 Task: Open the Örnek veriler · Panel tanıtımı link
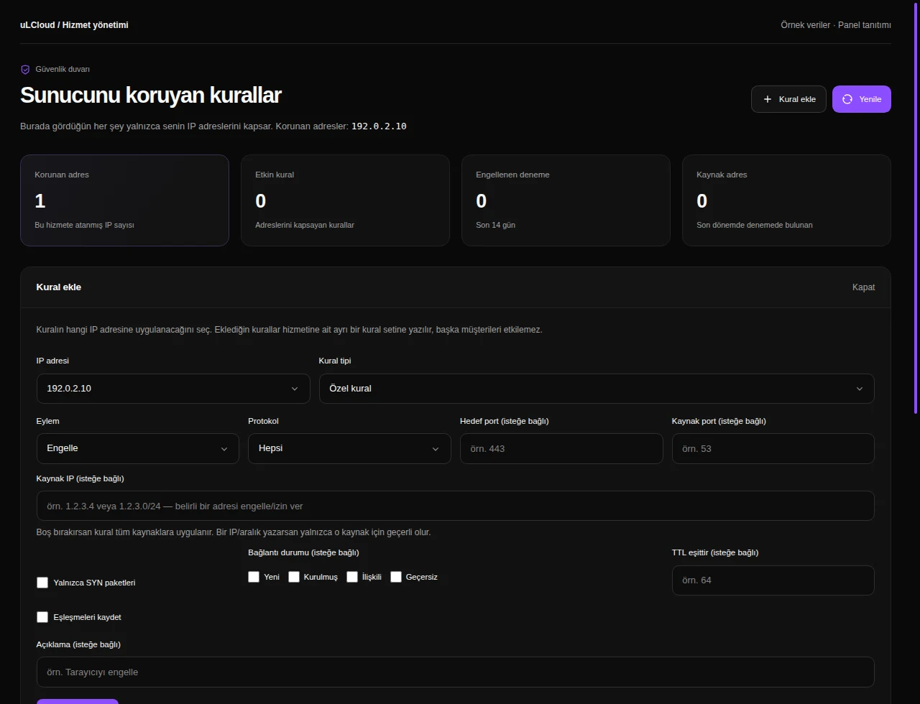836,25
